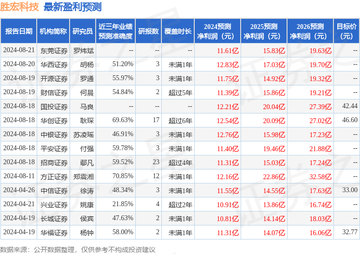This screenshot has height=254, width=360.
Task: Select the 平安证券 institution cell
Action: click(x=54, y=149)
